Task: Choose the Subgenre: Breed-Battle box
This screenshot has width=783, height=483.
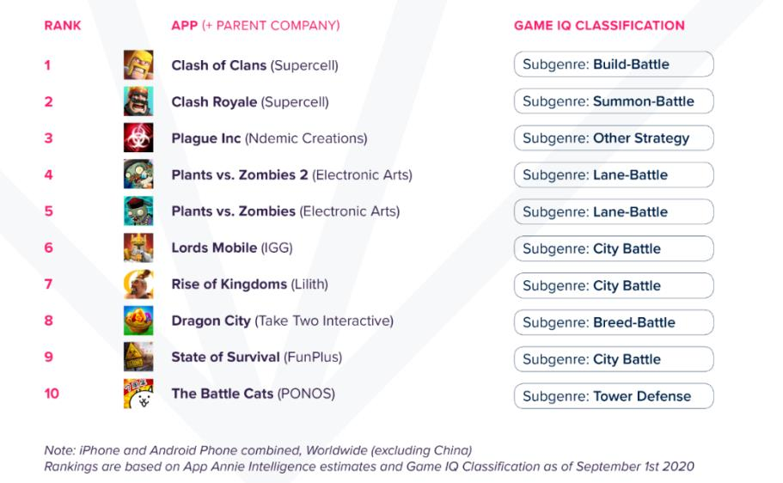Action: [614, 322]
